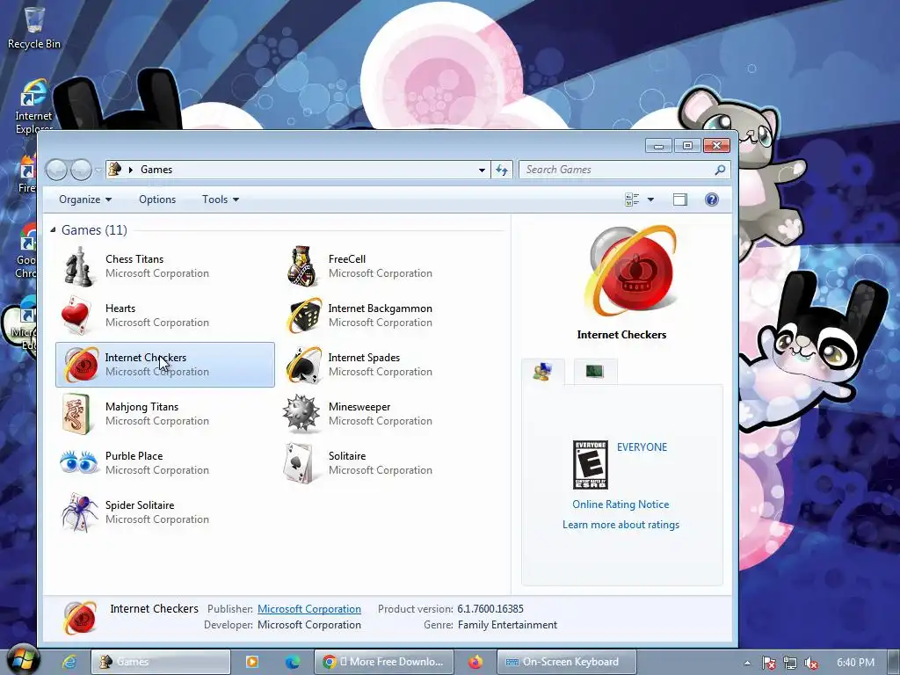The width and height of the screenshot is (900, 675).
Task: Open the Microsoft Corporation publisher link
Action: tap(308, 608)
